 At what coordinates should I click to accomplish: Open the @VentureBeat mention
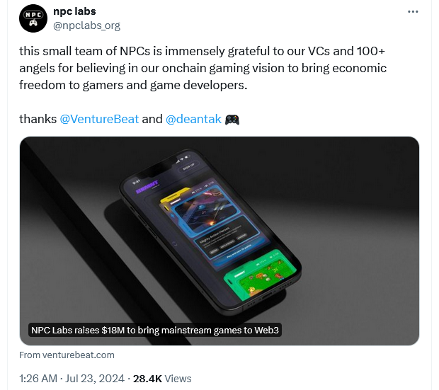pos(99,119)
